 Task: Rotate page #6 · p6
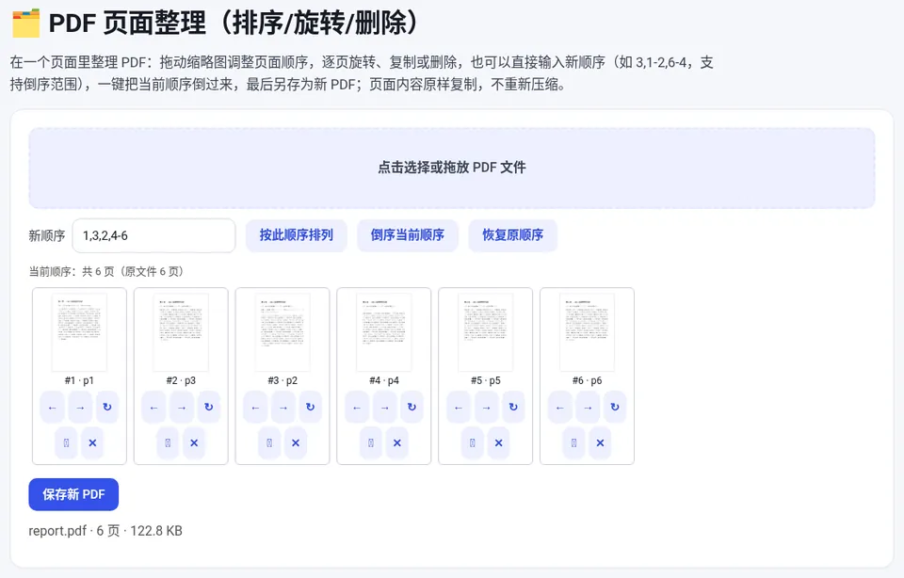[x=615, y=408]
